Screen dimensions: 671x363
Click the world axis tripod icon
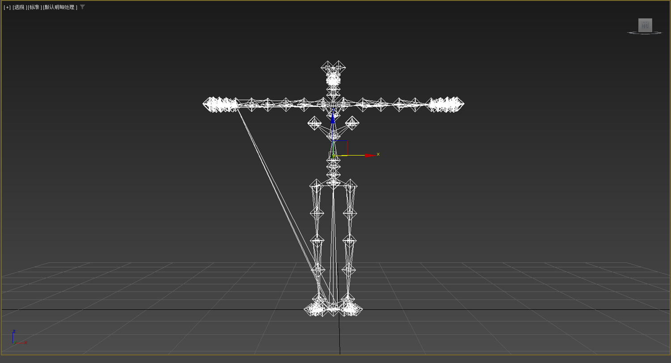(19, 337)
